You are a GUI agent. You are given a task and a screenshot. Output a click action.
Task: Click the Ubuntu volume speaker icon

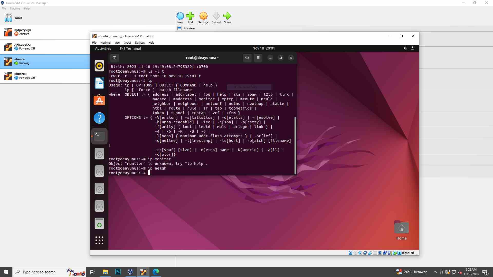tap(405, 48)
